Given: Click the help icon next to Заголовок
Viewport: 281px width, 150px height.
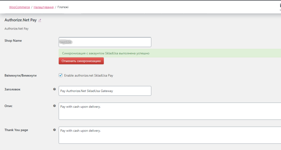Looking at the screenshot, I should pyautogui.click(x=54, y=89).
